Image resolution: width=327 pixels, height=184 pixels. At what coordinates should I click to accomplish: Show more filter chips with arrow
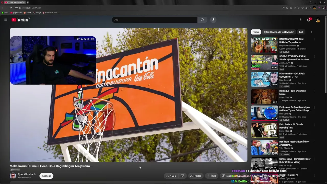(x=311, y=32)
